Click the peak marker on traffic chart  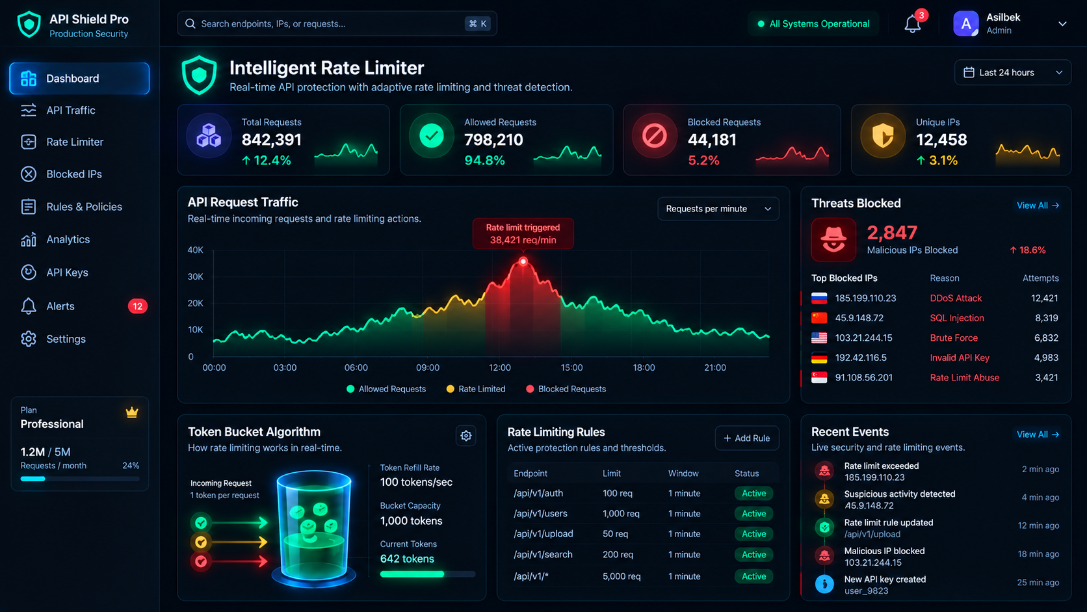tap(523, 261)
